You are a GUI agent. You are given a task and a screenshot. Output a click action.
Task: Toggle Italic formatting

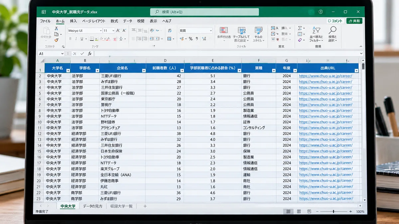[x=76, y=39]
